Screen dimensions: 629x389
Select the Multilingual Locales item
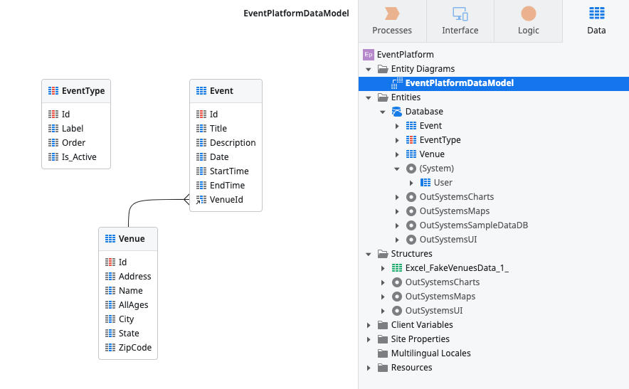pos(430,353)
